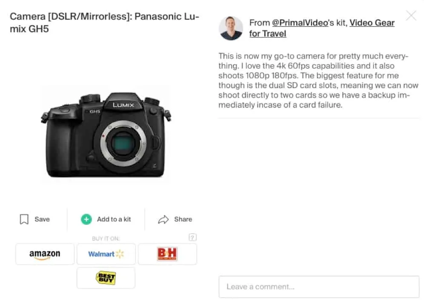The width and height of the screenshot is (424, 302).
Task: Click the Share text label
Action: pyautogui.click(x=183, y=219)
